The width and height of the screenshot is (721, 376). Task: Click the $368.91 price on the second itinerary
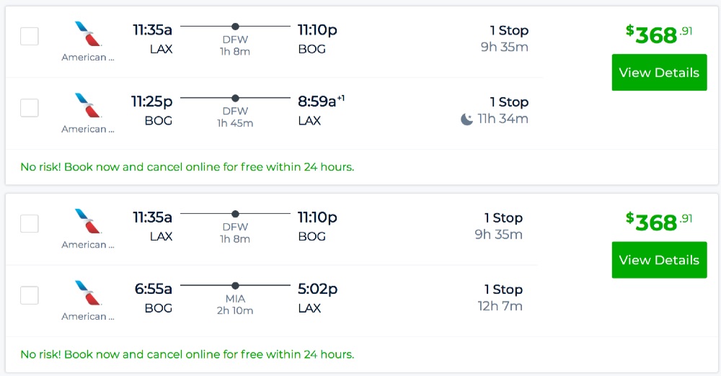(658, 221)
